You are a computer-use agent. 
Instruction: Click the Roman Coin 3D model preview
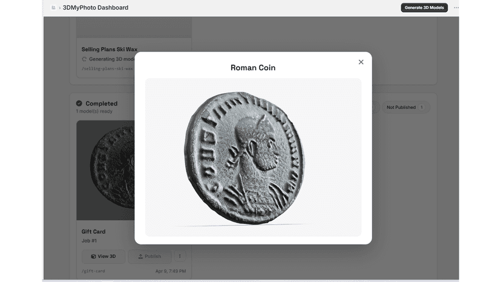(x=253, y=157)
